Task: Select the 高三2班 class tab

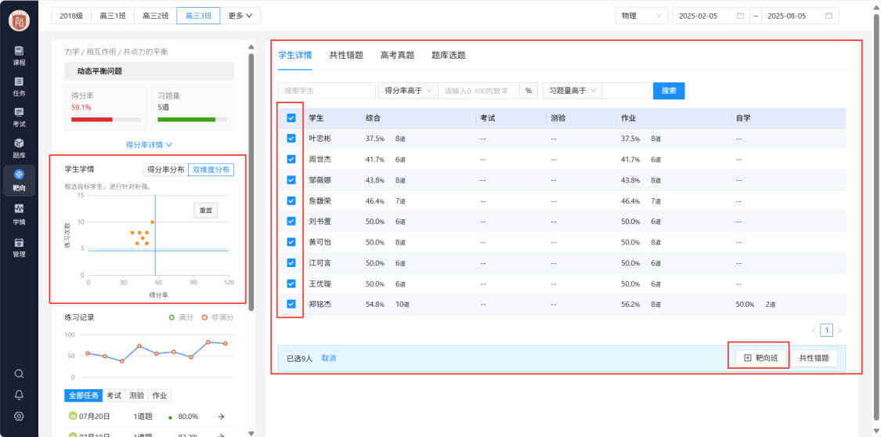Action: 155,16
